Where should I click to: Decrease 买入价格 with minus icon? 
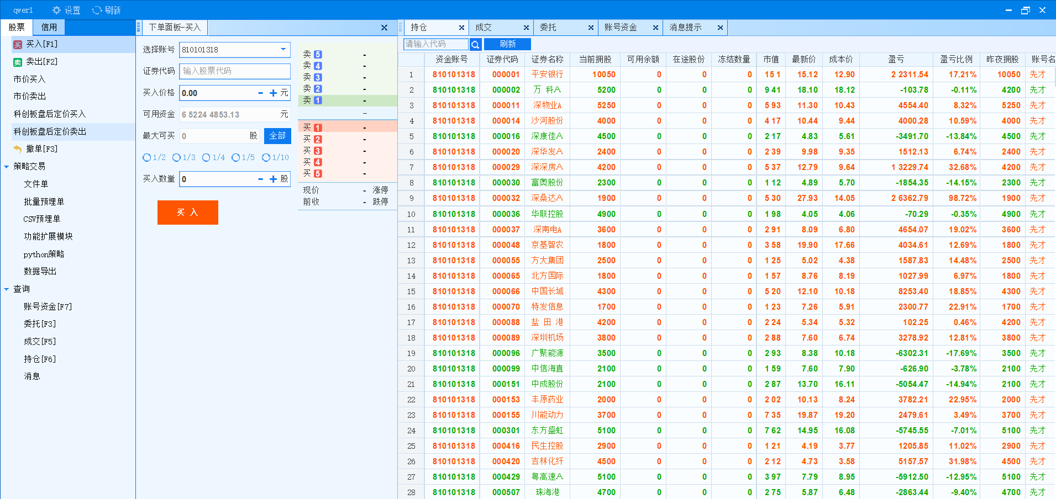260,93
